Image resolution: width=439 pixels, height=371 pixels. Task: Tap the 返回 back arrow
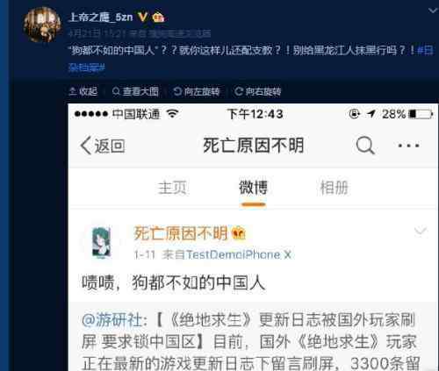point(103,146)
